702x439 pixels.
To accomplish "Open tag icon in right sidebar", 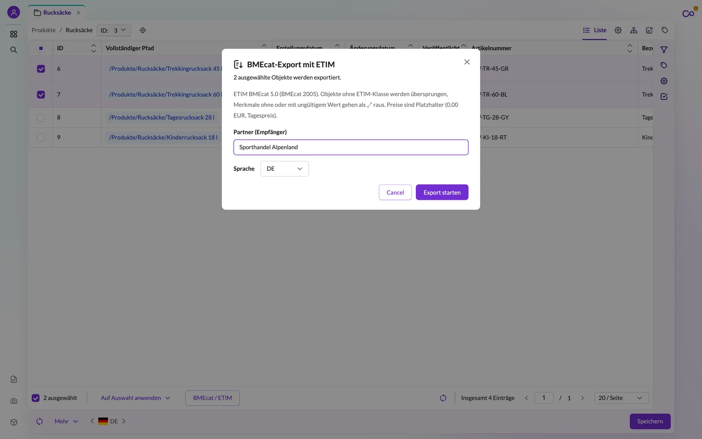I will coord(664,65).
